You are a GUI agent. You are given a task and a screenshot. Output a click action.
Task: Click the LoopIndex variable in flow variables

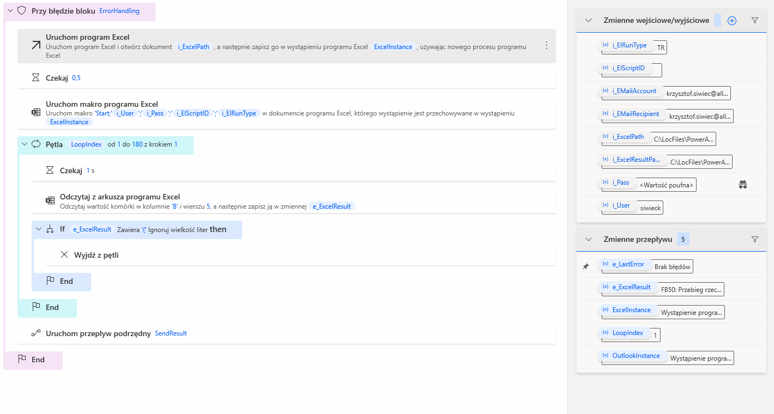pyautogui.click(x=627, y=333)
